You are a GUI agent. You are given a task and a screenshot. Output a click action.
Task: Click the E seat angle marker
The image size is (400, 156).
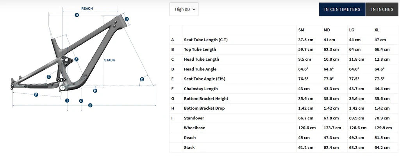tap(49, 77)
